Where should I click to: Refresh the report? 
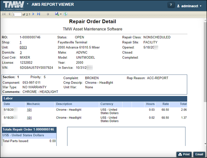coord(66,14)
